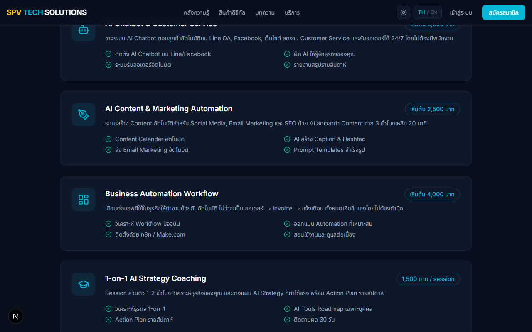
Task: Click the เข้าสู่ระบบ login link
Action: point(461,12)
